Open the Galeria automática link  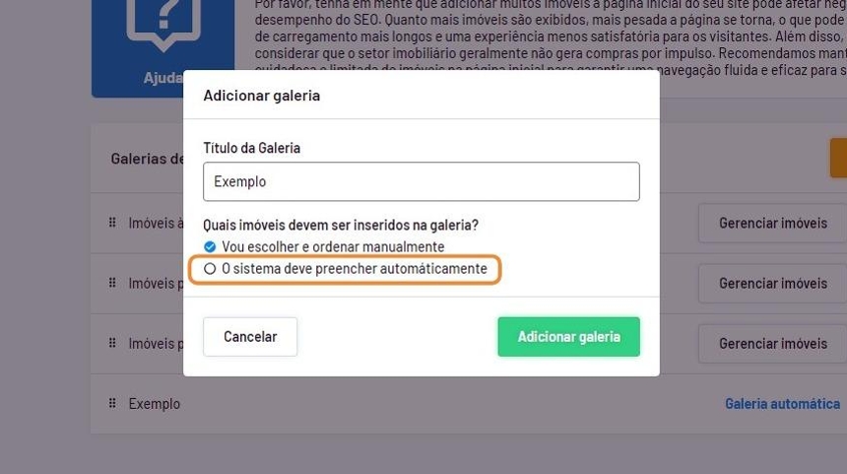pyautogui.click(x=782, y=404)
